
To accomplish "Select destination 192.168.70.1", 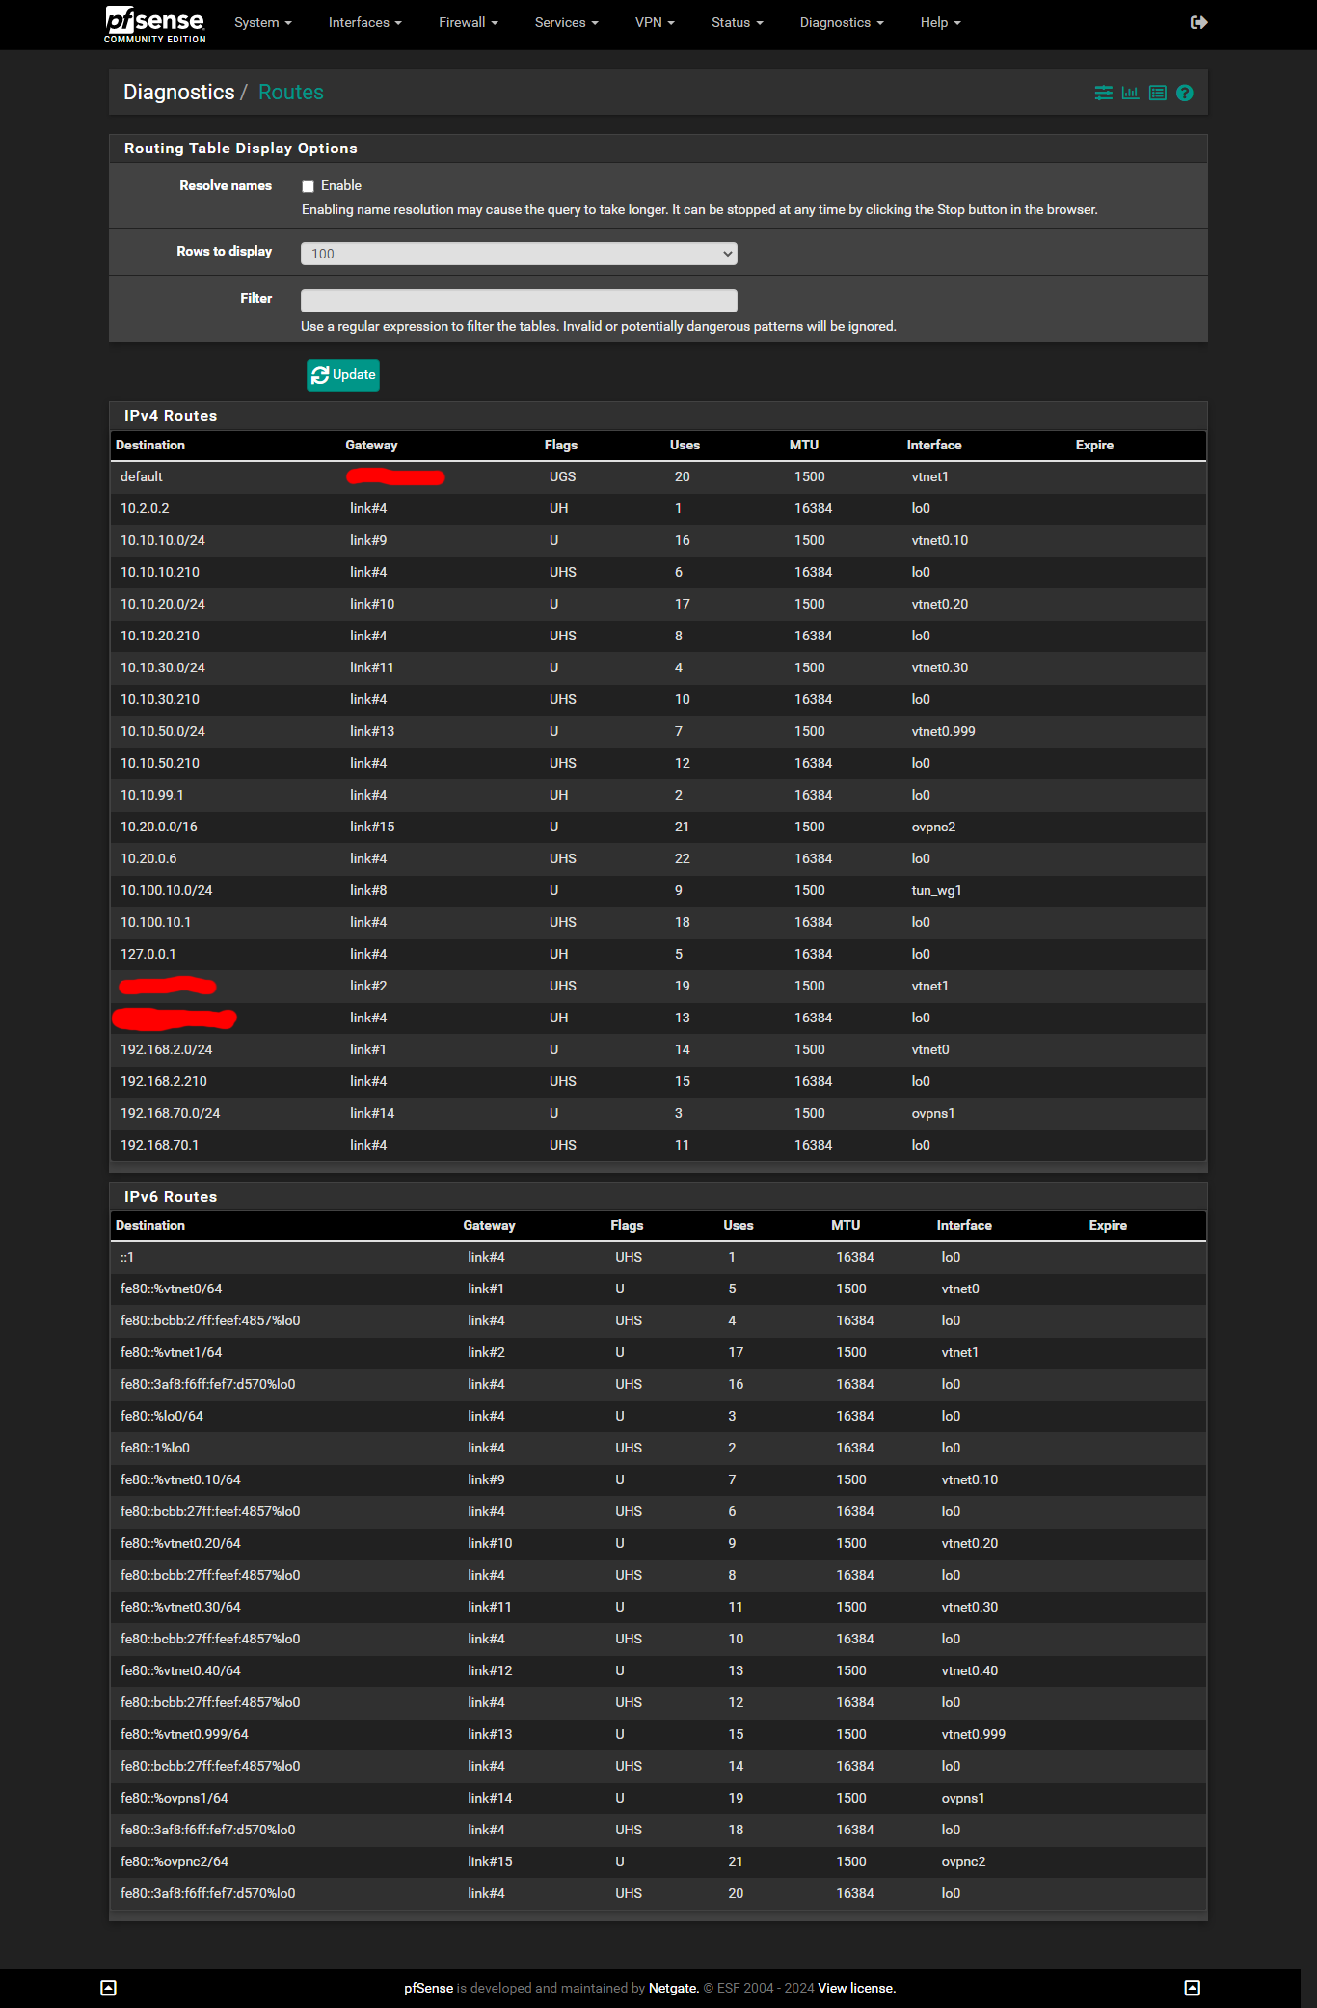I will click(x=160, y=1145).
